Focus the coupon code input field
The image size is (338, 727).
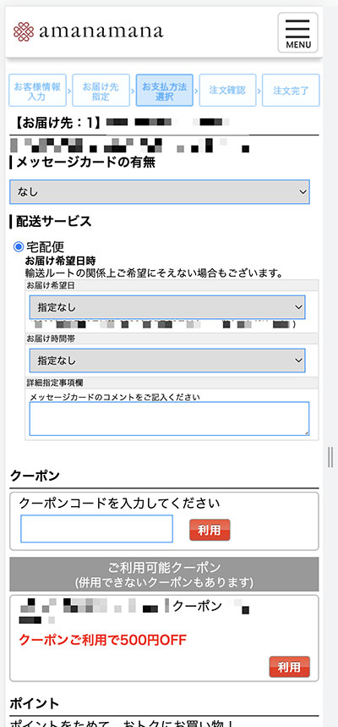pos(97,529)
